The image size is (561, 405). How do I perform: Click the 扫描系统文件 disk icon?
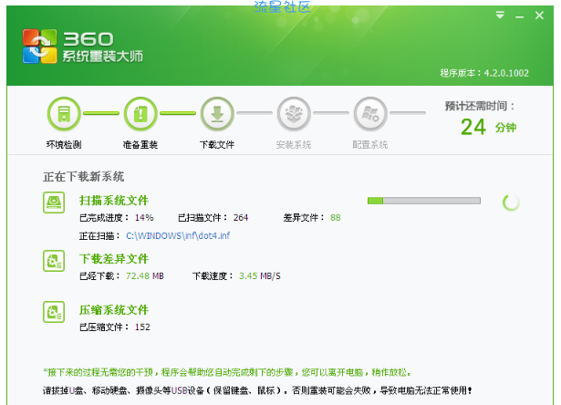(54, 202)
